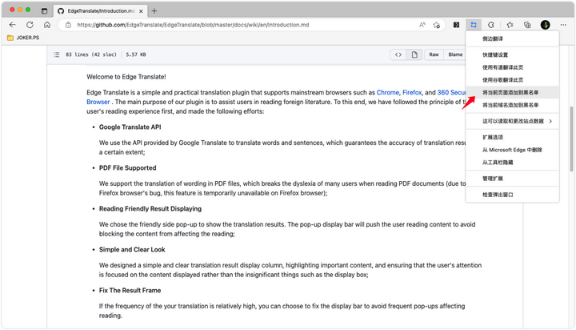Open Collections icon in toolbar

tap(527, 25)
